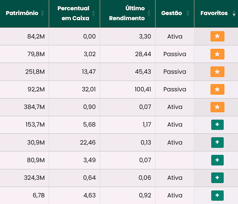Click the Patrimônio header text
Screen dimensions: 238x204
coord(22,13)
